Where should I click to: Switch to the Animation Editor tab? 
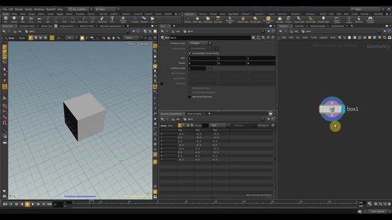[27, 26]
